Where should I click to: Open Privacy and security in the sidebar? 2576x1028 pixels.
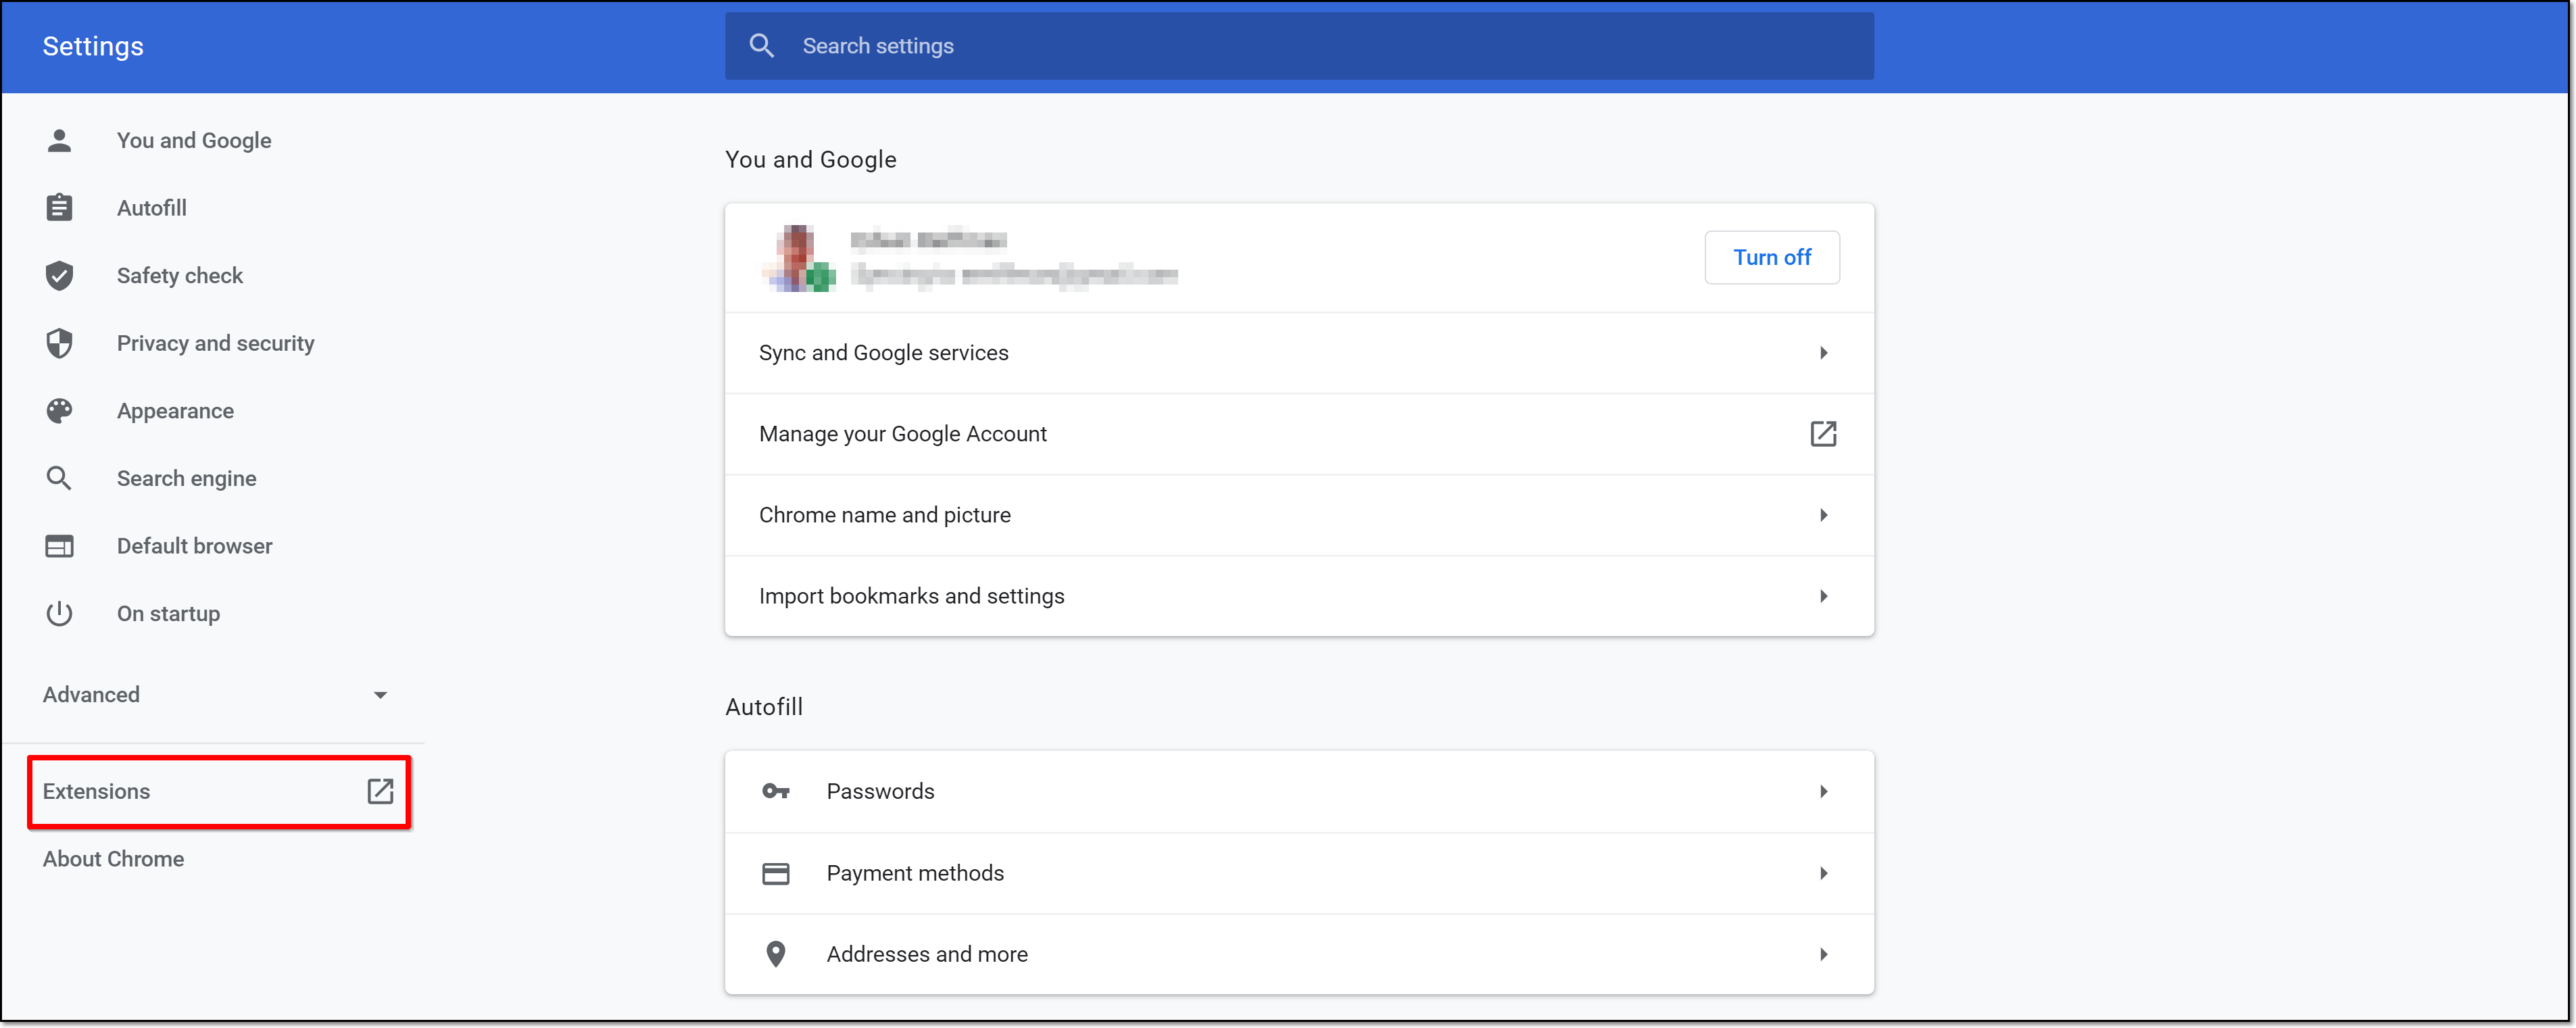(215, 343)
